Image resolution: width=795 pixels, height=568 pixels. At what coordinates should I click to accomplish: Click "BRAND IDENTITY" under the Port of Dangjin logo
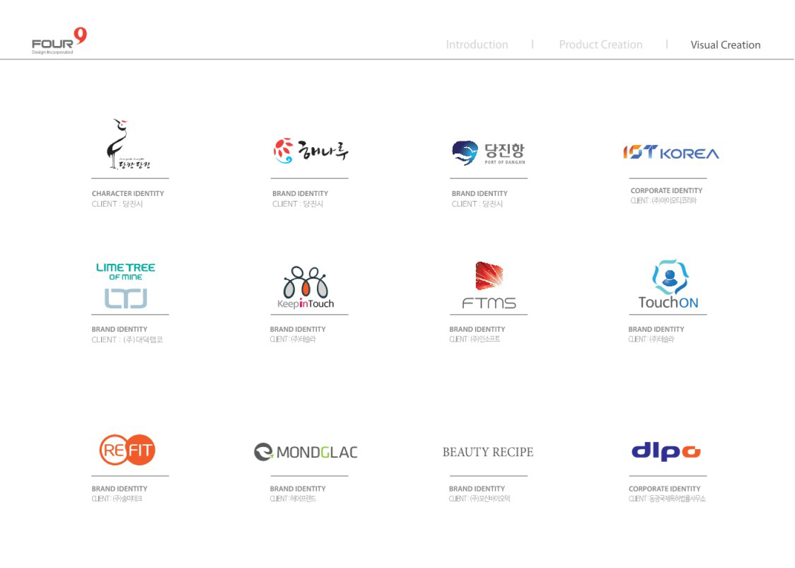(x=480, y=194)
